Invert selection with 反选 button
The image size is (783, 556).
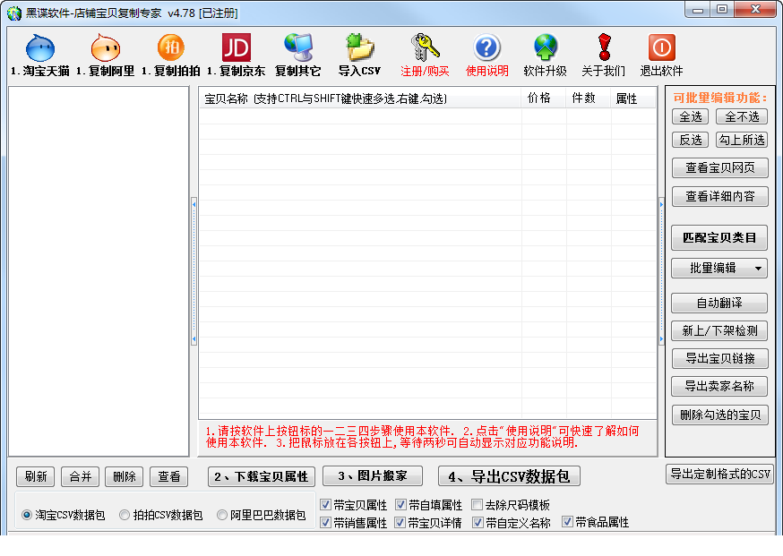[690, 140]
